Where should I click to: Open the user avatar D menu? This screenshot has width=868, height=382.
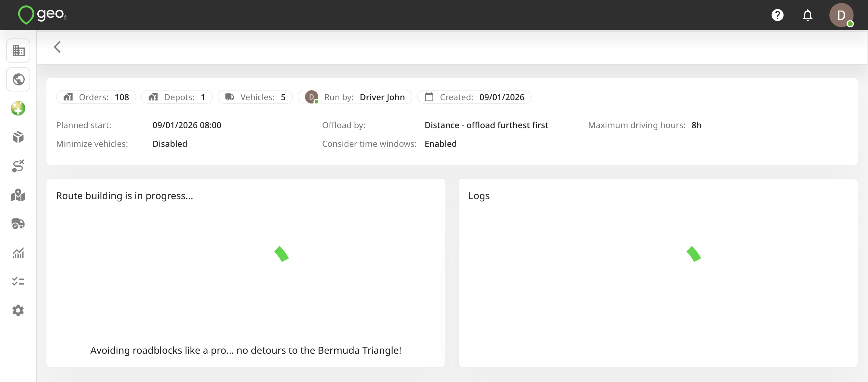(841, 15)
